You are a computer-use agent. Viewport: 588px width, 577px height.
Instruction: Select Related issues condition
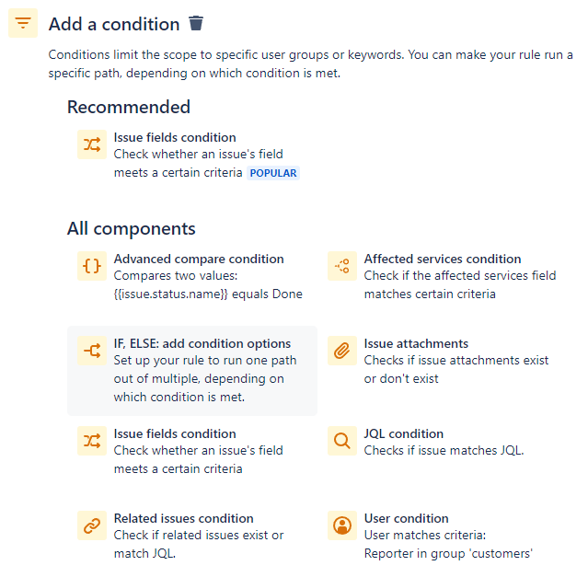184,518
